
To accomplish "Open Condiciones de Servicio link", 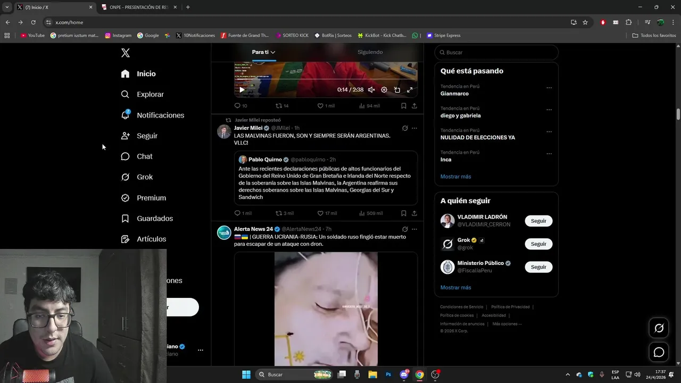I will pos(461,307).
